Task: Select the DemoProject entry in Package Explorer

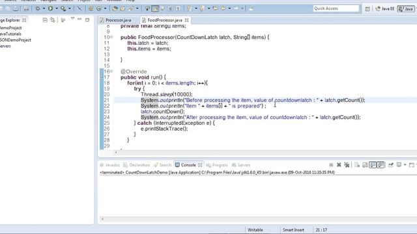Action: pyautogui.click(x=10, y=28)
